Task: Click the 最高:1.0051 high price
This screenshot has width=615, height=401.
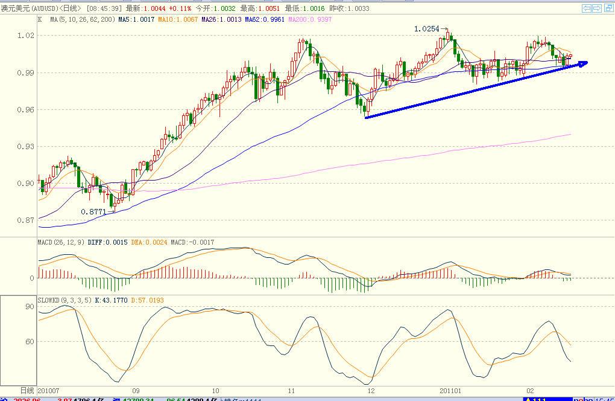Action: click(260, 8)
